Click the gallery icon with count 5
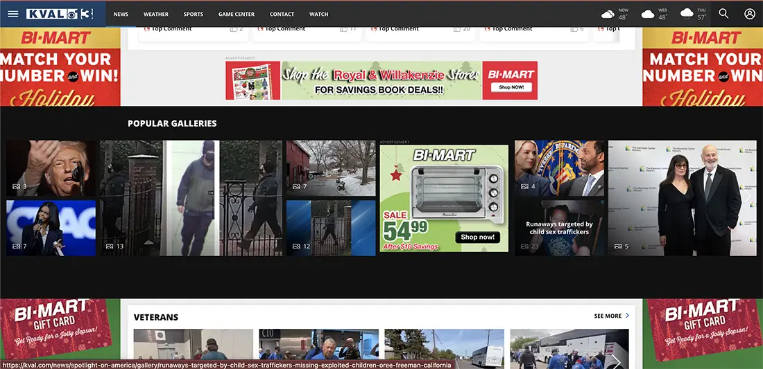Image resolution: width=763 pixels, height=369 pixels. 618,246
